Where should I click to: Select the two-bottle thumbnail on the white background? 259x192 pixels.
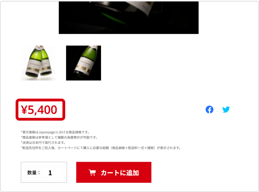38,63
